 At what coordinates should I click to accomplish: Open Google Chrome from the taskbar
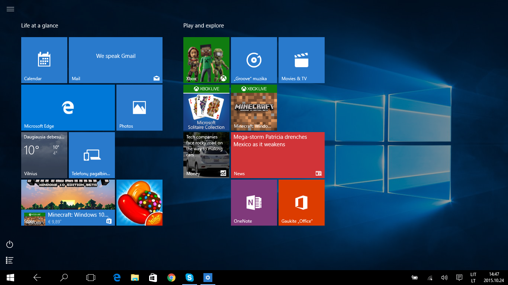171,277
